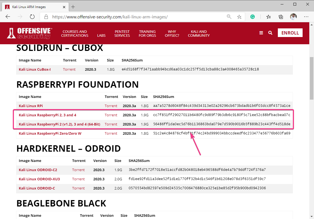Open Kali Linux RaspberryPi 2, 3 and 4 link

48,115
